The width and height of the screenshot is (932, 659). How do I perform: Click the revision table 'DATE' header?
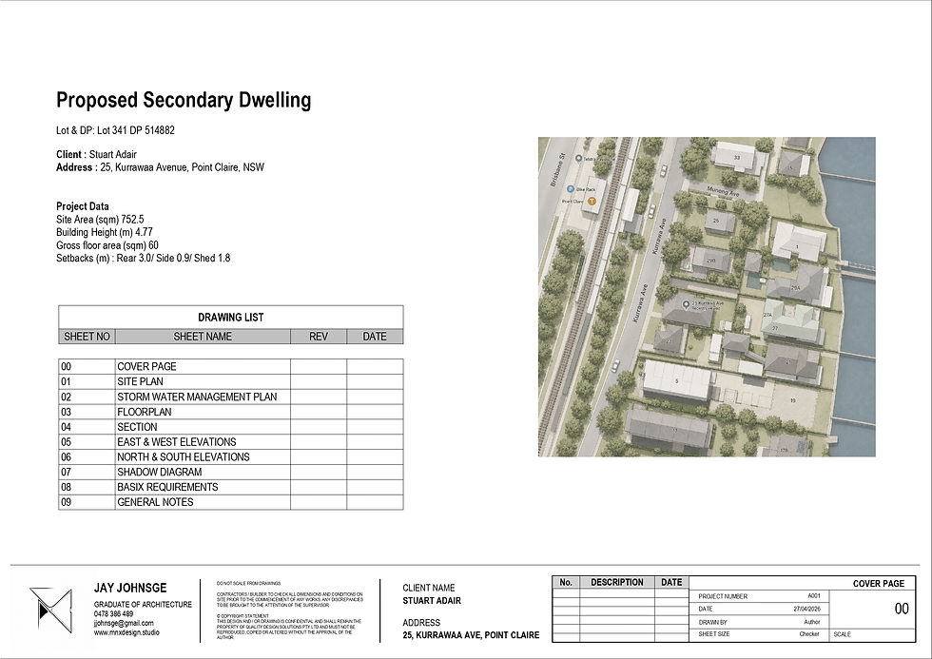[671, 582]
